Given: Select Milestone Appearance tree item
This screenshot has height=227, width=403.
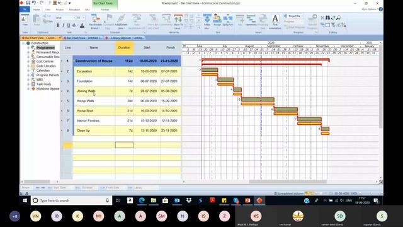Looking at the screenshot, I should (x=48, y=89).
